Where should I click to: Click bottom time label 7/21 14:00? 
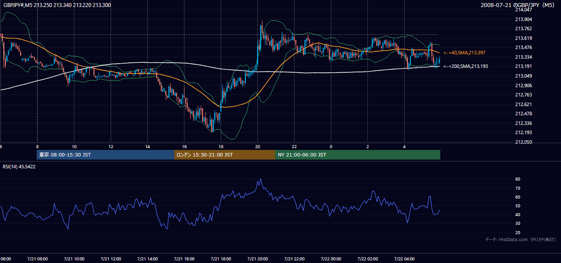(147, 259)
